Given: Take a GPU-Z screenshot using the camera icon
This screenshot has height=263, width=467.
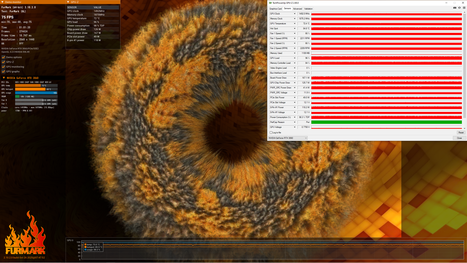Looking at the screenshot, I should point(455,8).
